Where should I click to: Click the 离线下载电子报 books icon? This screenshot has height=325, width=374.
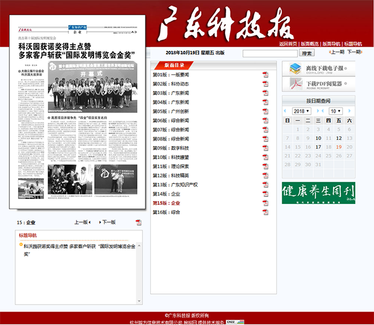295,68
